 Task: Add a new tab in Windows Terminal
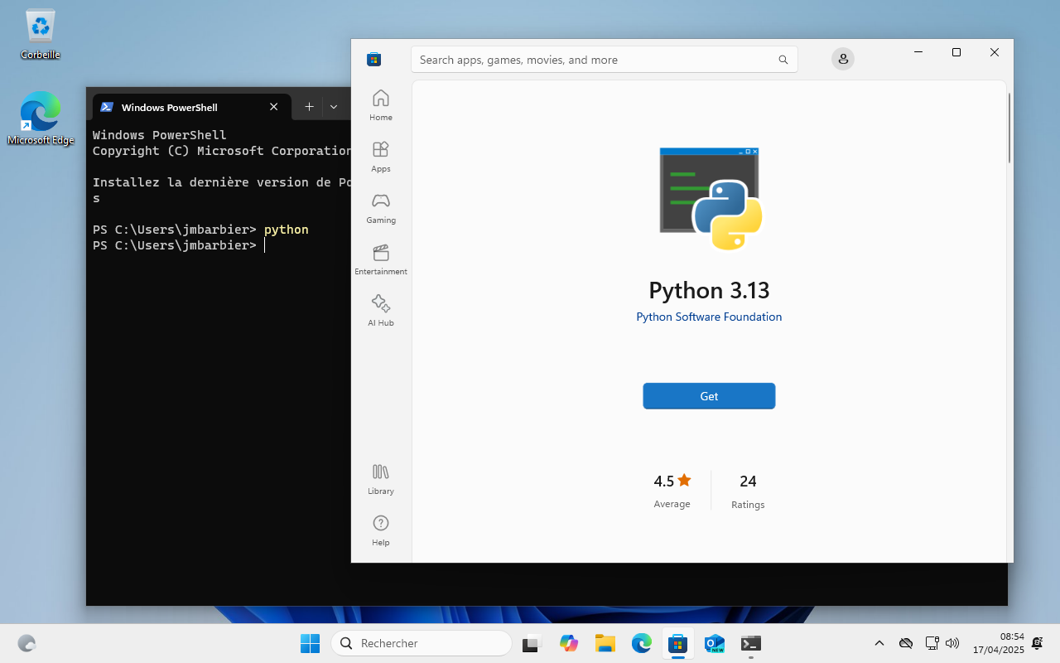pyautogui.click(x=309, y=107)
